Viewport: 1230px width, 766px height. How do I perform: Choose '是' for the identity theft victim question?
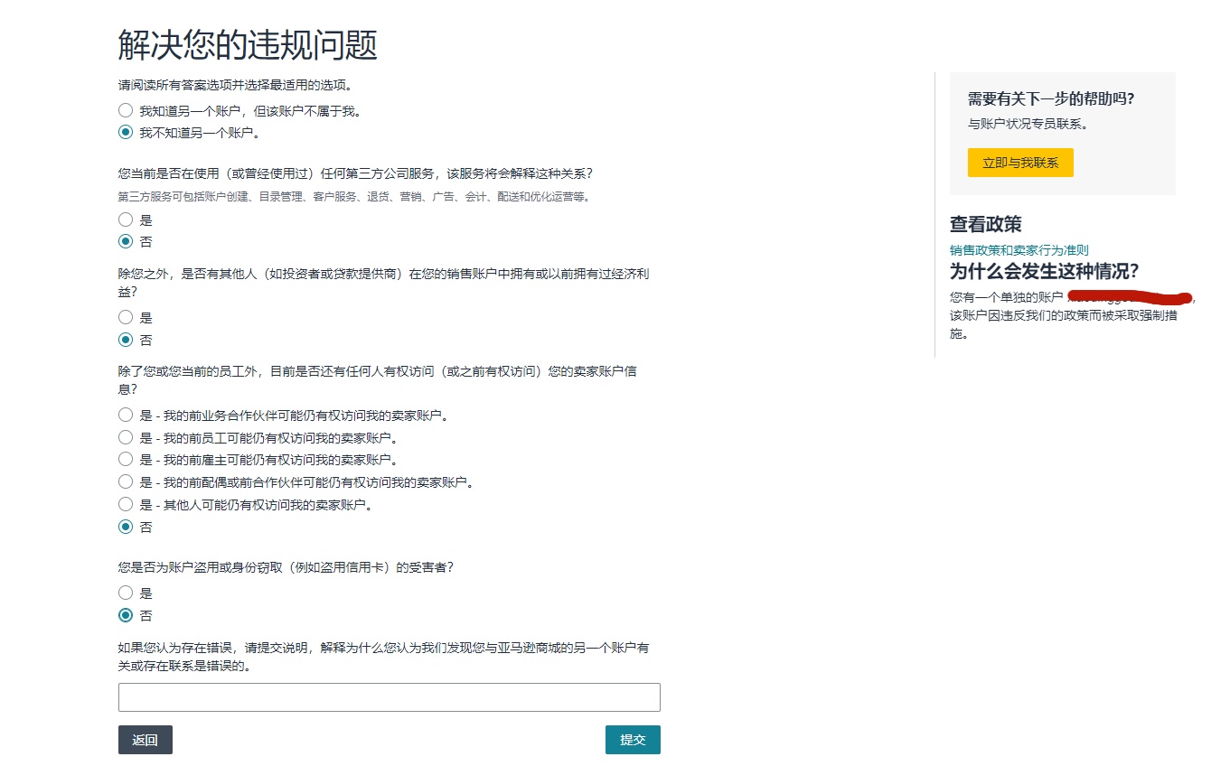(126, 593)
